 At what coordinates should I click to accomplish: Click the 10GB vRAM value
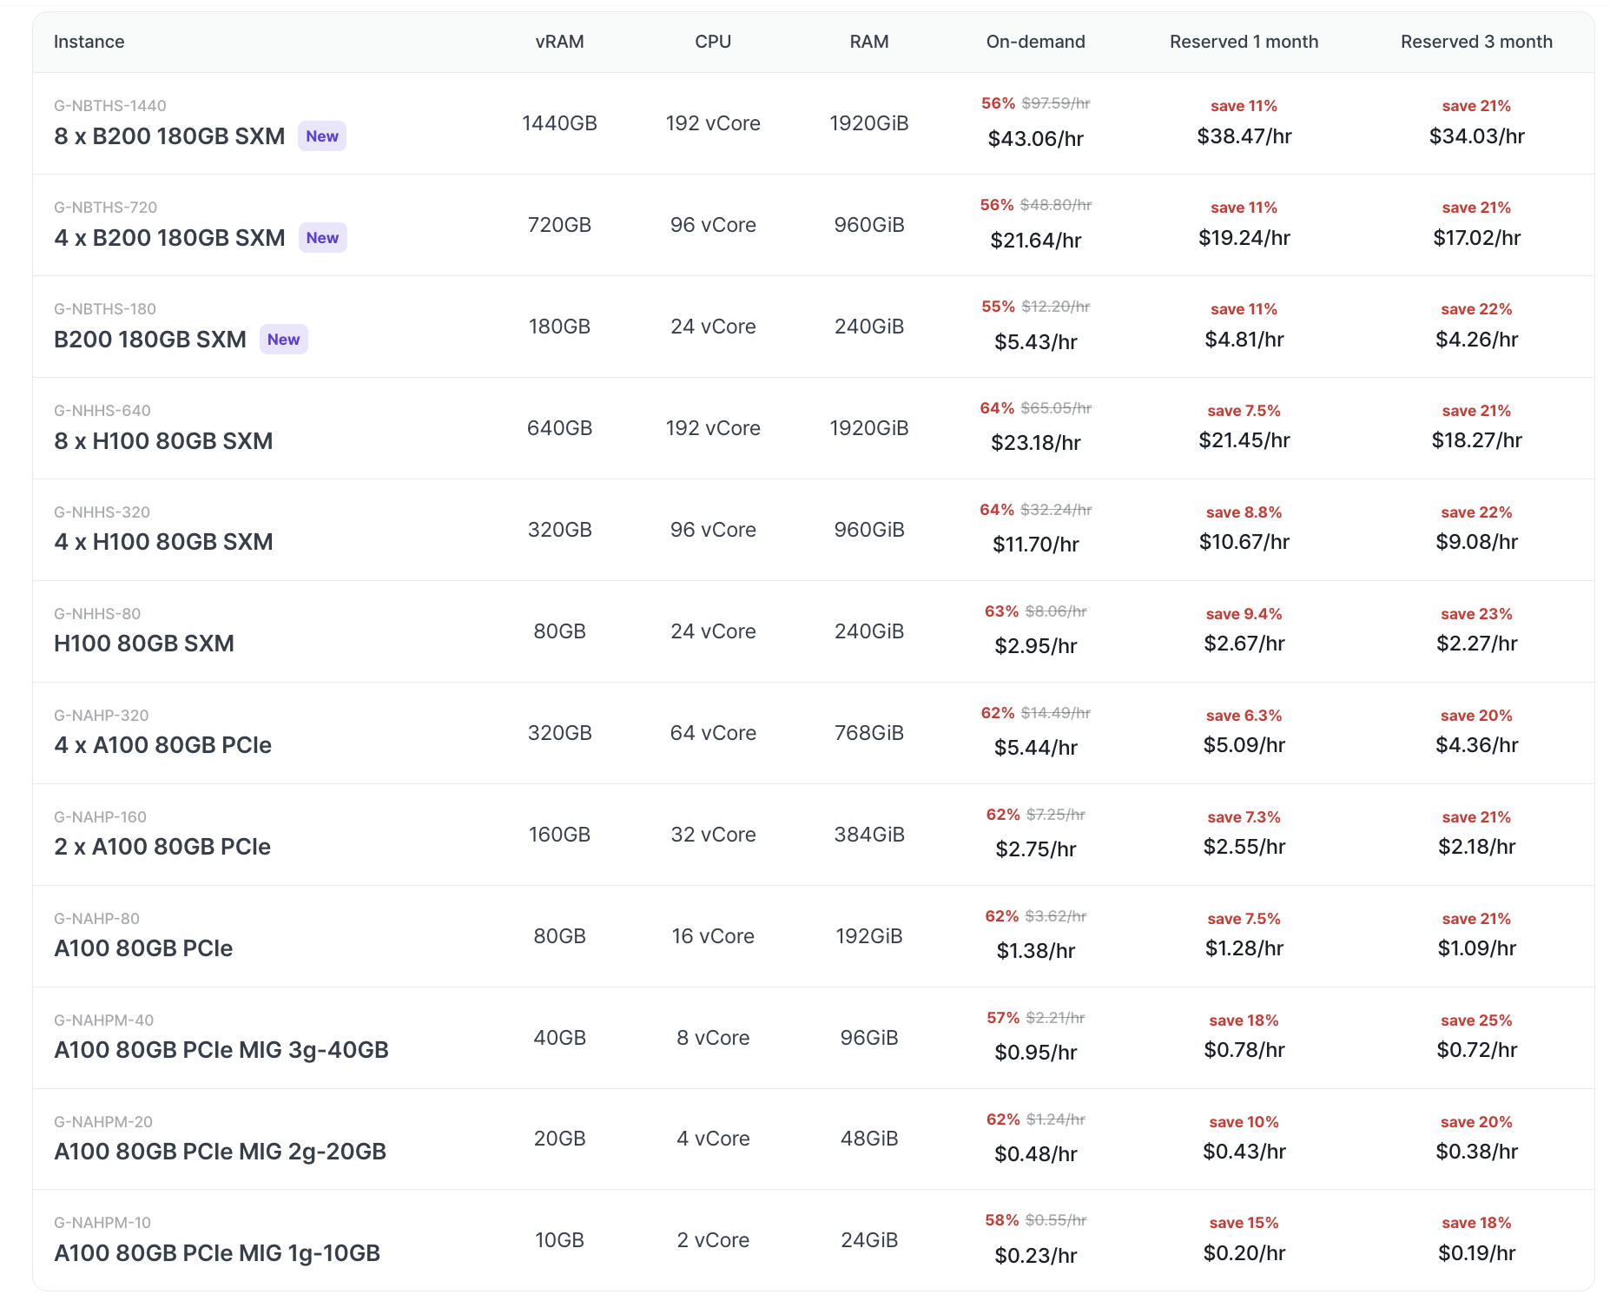[559, 1240]
